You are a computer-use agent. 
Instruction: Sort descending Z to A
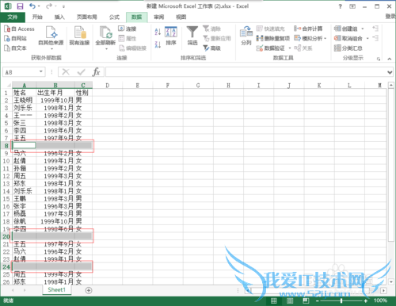pyautogui.click(x=158, y=44)
